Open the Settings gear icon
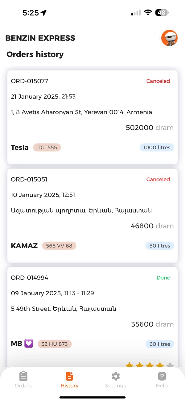Screen dimensions: 185x402 (116, 376)
